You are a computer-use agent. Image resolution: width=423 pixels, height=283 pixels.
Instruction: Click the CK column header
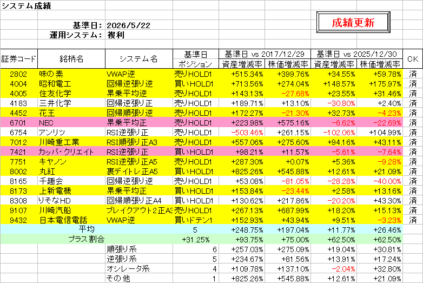(413, 59)
